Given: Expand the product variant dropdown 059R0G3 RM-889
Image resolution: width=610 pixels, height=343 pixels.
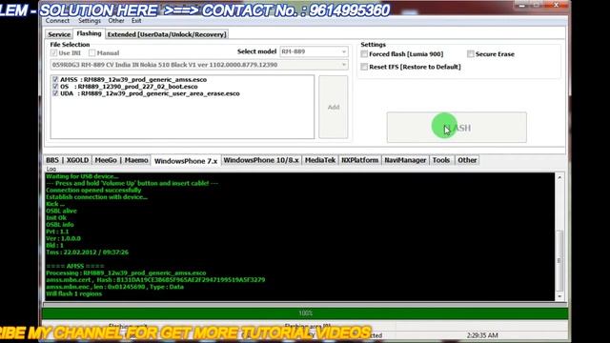Looking at the screenshot, I should [x=199, y=65].
